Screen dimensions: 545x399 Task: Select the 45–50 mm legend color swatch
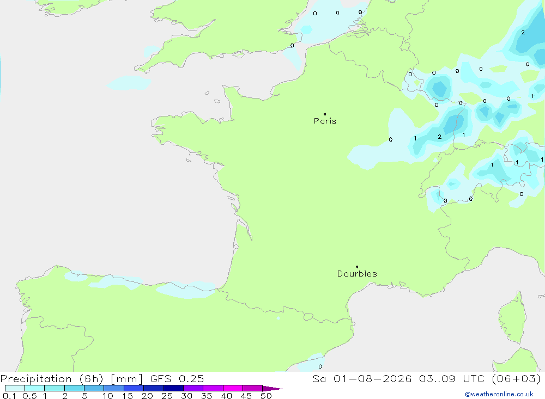[x=253, y=388]
